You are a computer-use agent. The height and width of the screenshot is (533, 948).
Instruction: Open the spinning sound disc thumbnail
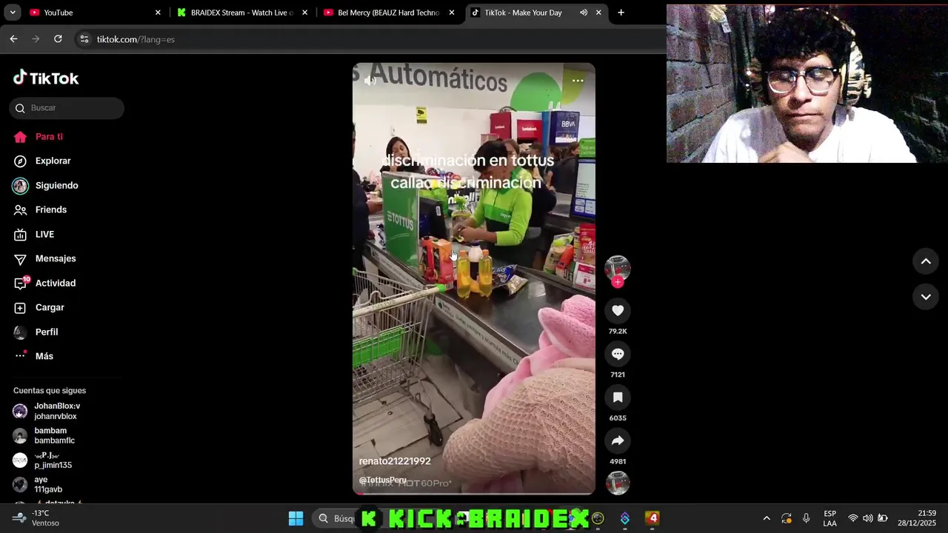point(618,483)
